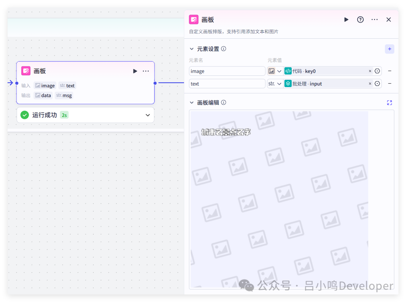The height and width of the screenshot is (302, 406).
Task: Click the 画板 title on the node card
Action: pyautogui.click(x=39, y=71)
